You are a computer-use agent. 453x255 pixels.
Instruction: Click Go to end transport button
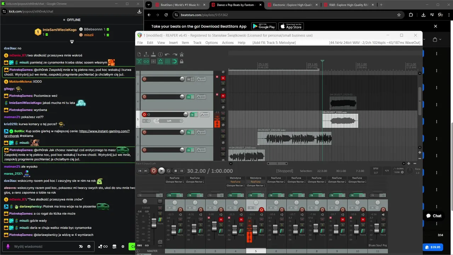(146, 171)
